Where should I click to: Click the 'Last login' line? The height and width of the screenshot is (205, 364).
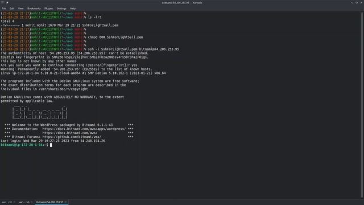pos(53,141)
